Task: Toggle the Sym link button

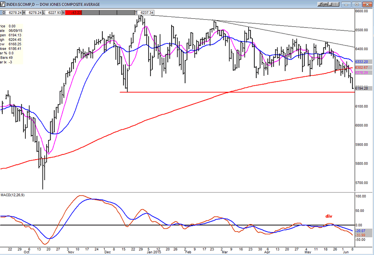Action: click(x=323, y=3)
